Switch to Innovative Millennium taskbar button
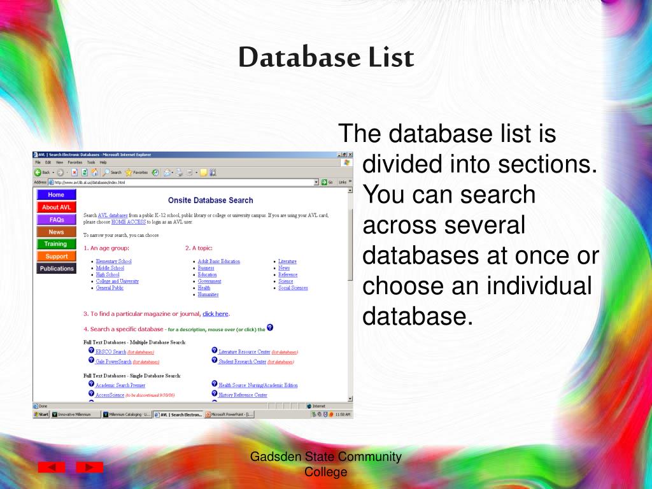Viewport: 652px width, 489px height. tap(75, 415)
